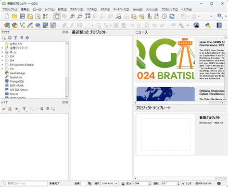Click the Browser panel refresh icon
The width and height of the screenshot is (228, 187).
click(10, 38)
